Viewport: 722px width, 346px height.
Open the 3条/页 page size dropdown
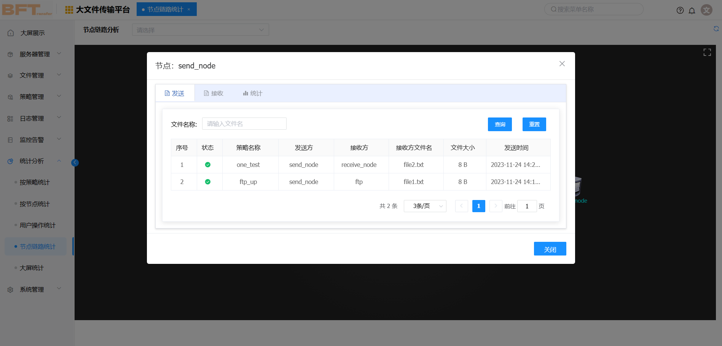[425, 206]
